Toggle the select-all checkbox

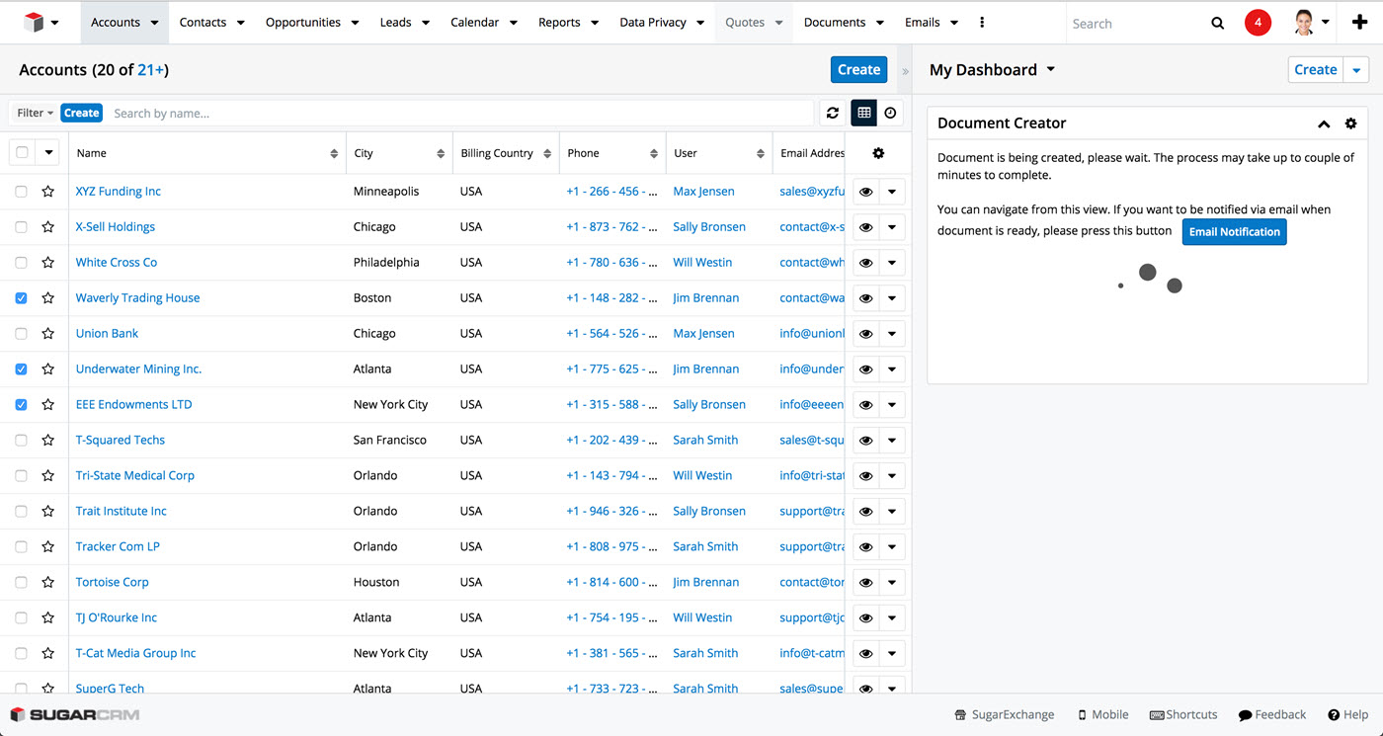tap(22, 153)
